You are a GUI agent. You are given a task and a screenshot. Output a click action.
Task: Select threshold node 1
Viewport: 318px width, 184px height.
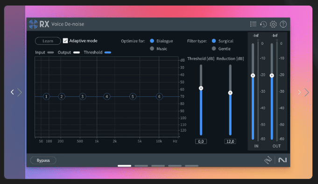tap(46, 96)
